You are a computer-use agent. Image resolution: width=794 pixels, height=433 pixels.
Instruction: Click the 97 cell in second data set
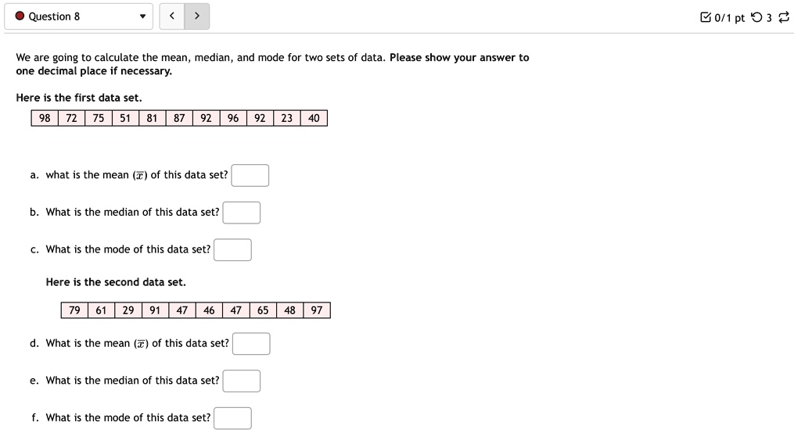pos(317,310)
